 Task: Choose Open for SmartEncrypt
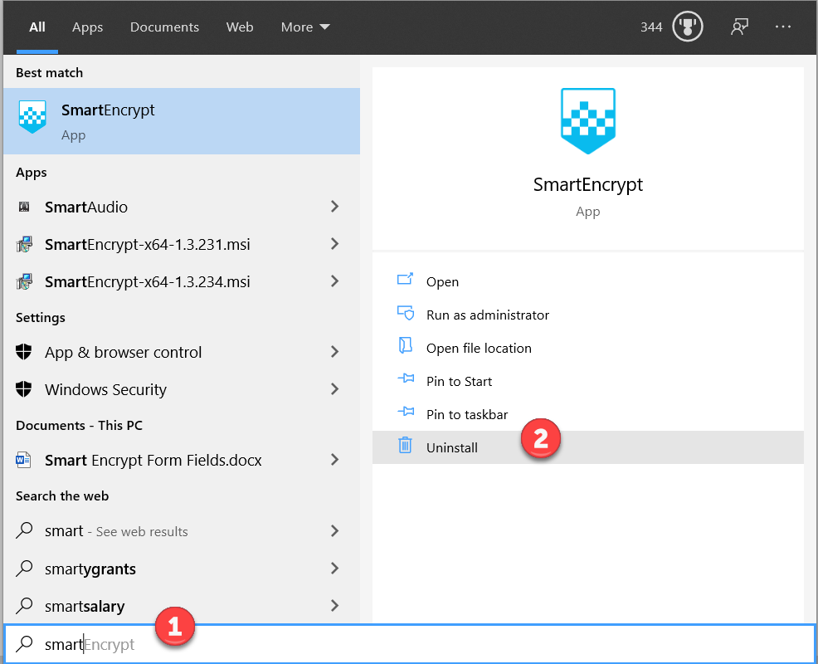[x=588, y=282]
